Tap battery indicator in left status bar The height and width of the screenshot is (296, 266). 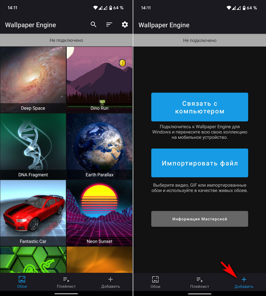coord(116,8)
